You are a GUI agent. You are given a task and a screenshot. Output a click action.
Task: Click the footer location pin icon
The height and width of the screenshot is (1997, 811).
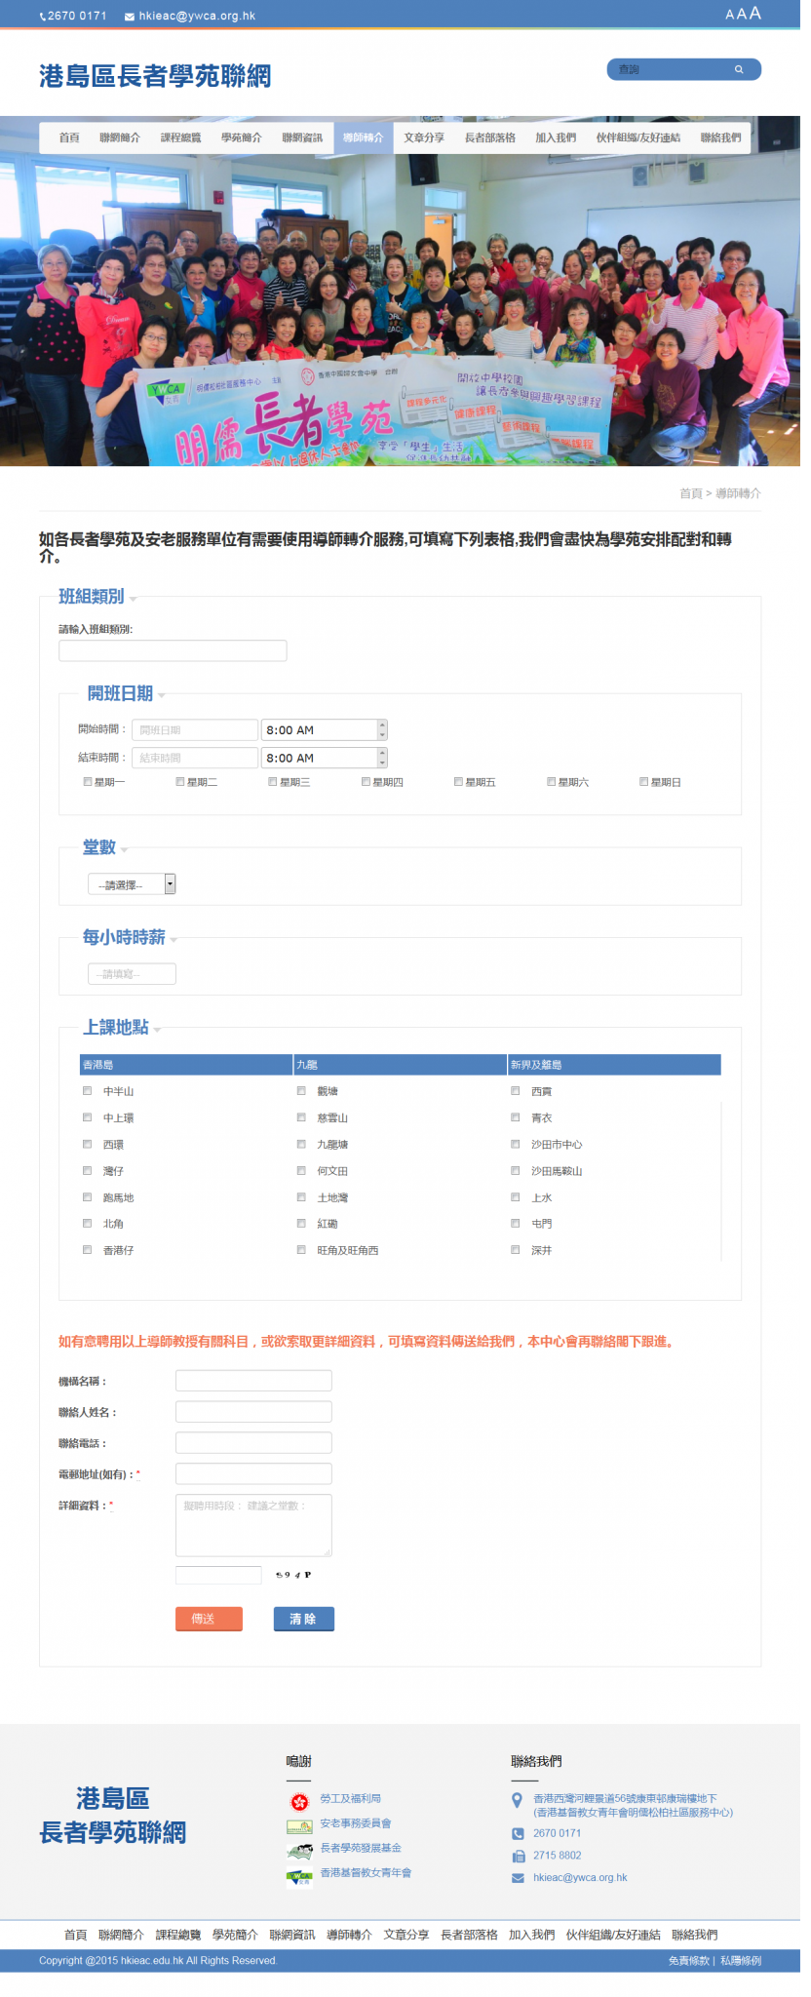pos(518,1800)
